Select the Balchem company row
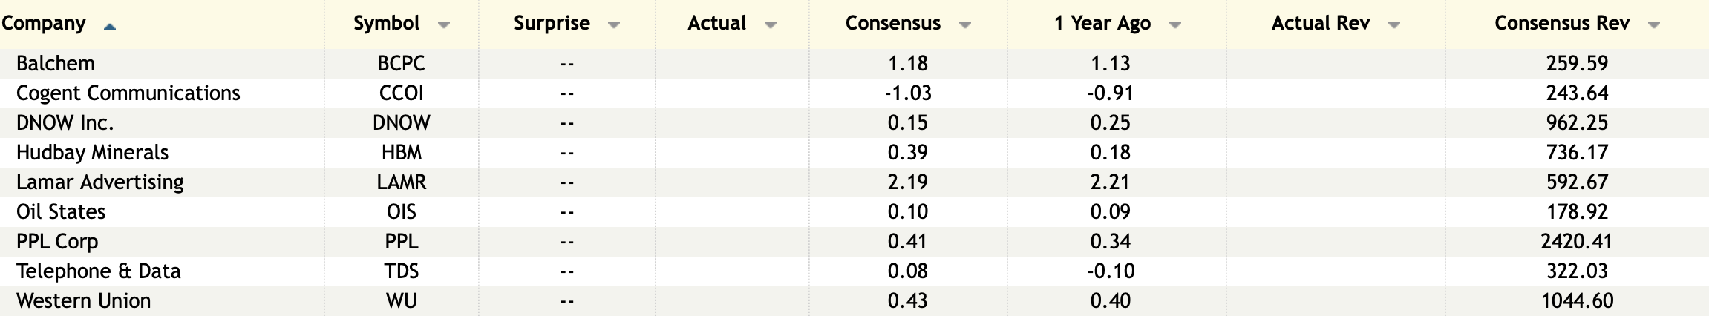 (x=56, y=64)
